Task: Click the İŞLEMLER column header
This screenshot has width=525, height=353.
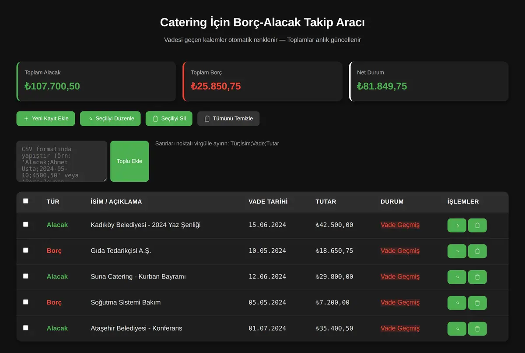Action: coord(463,202)
